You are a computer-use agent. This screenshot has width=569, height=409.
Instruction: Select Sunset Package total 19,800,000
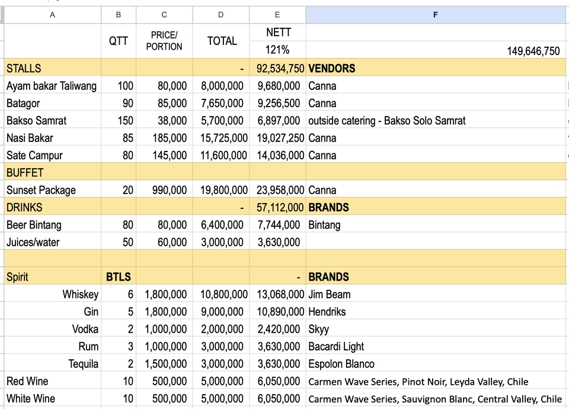[220, 189]
